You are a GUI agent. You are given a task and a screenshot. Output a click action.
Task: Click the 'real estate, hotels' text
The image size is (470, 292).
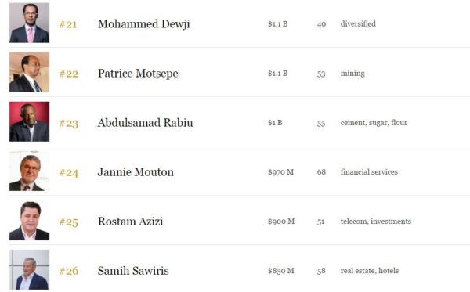[370, 271]
